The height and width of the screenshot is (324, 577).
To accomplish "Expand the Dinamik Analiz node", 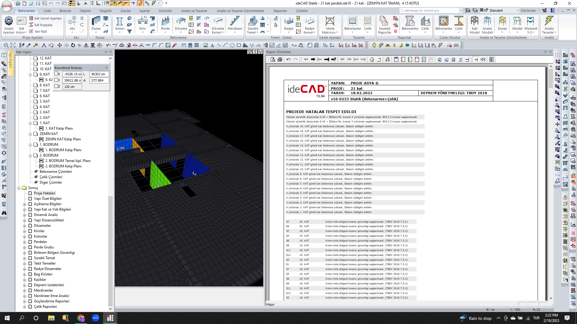I will pyautogui.click(x=24, y=215).
